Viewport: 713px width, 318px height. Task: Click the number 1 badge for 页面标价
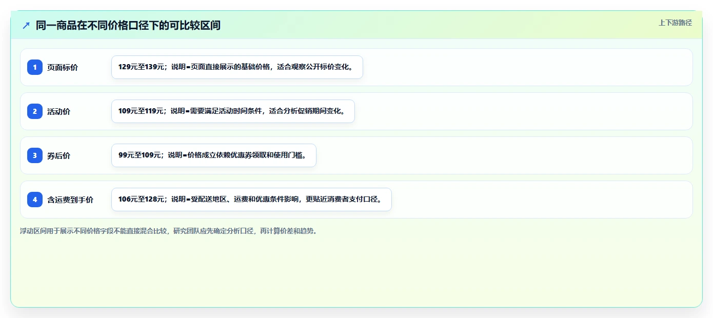pyautogui.click(x=35, y=67)
